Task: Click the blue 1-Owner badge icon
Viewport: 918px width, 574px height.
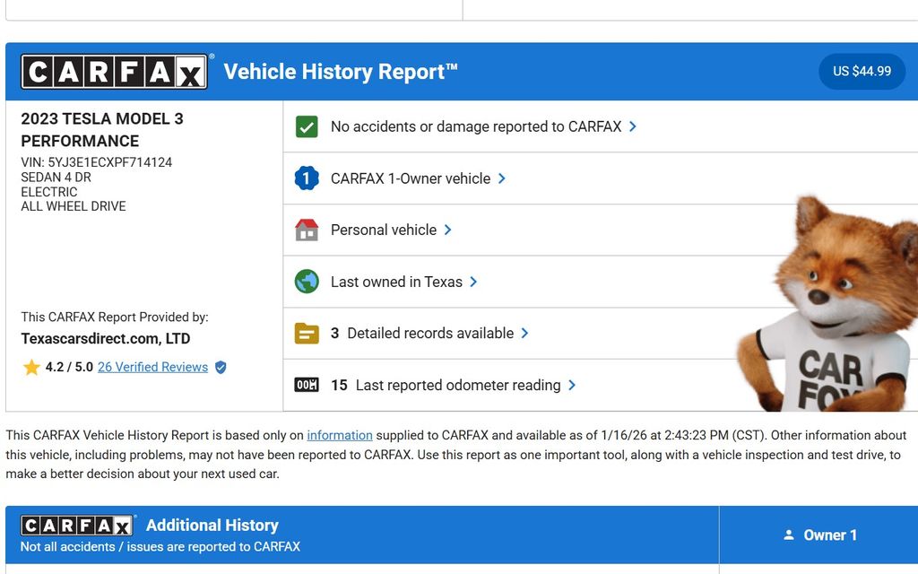Action: click(307, 178)
